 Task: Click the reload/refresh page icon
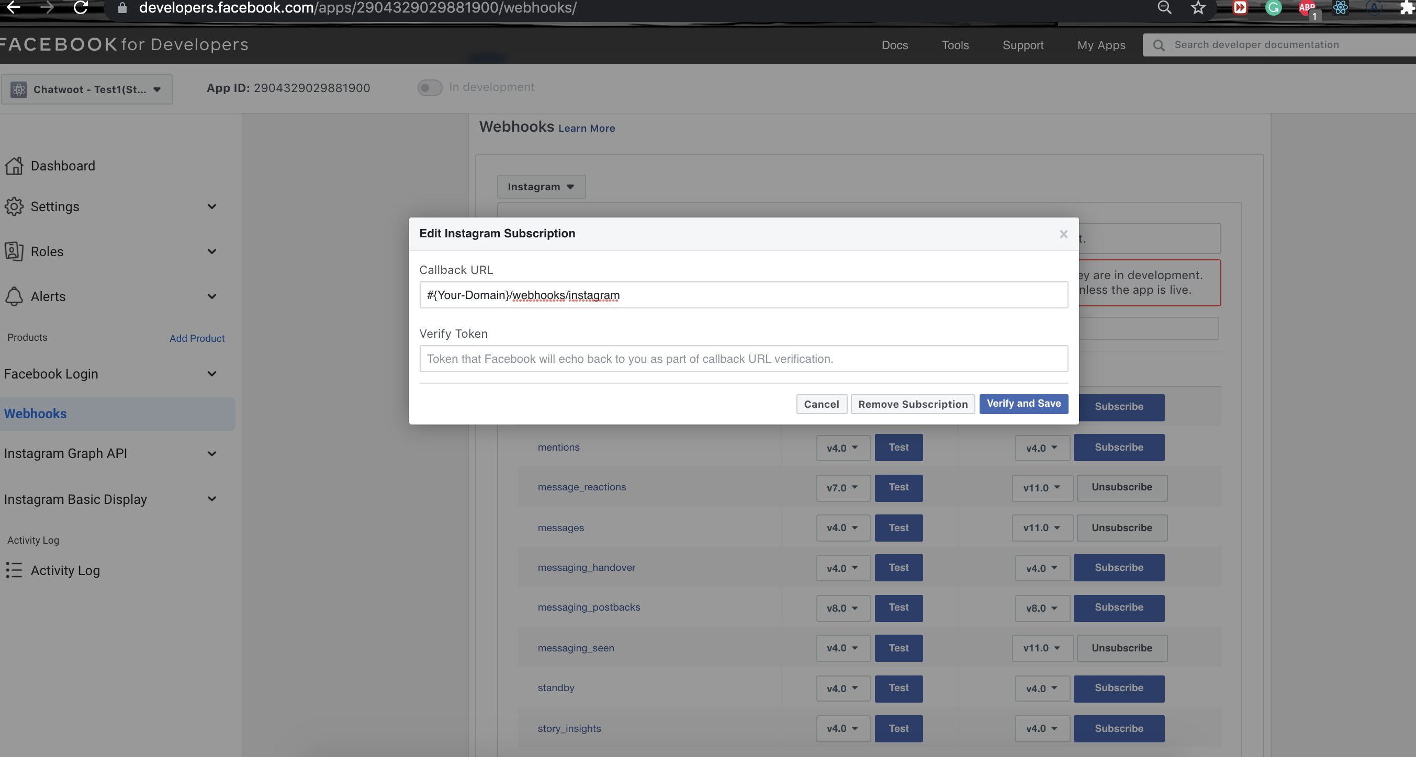point(82,7)
